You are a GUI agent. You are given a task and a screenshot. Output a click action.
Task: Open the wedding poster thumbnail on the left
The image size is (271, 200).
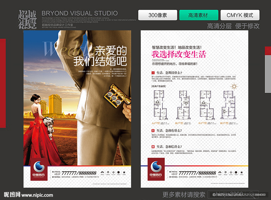click(x=77, y=109)
